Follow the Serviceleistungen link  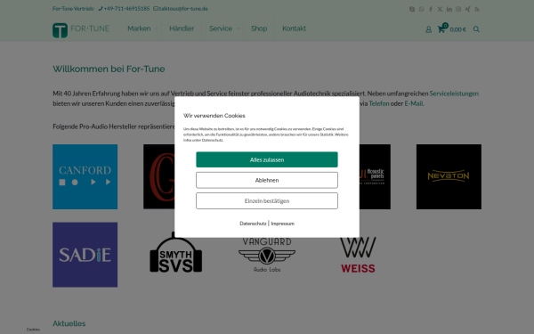(454, 94)
